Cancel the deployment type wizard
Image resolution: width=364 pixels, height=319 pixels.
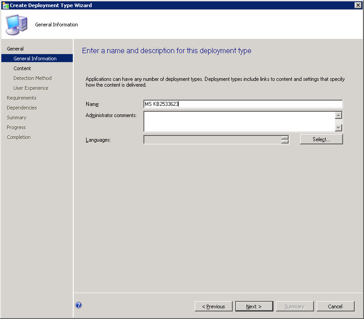pos(335,306)
